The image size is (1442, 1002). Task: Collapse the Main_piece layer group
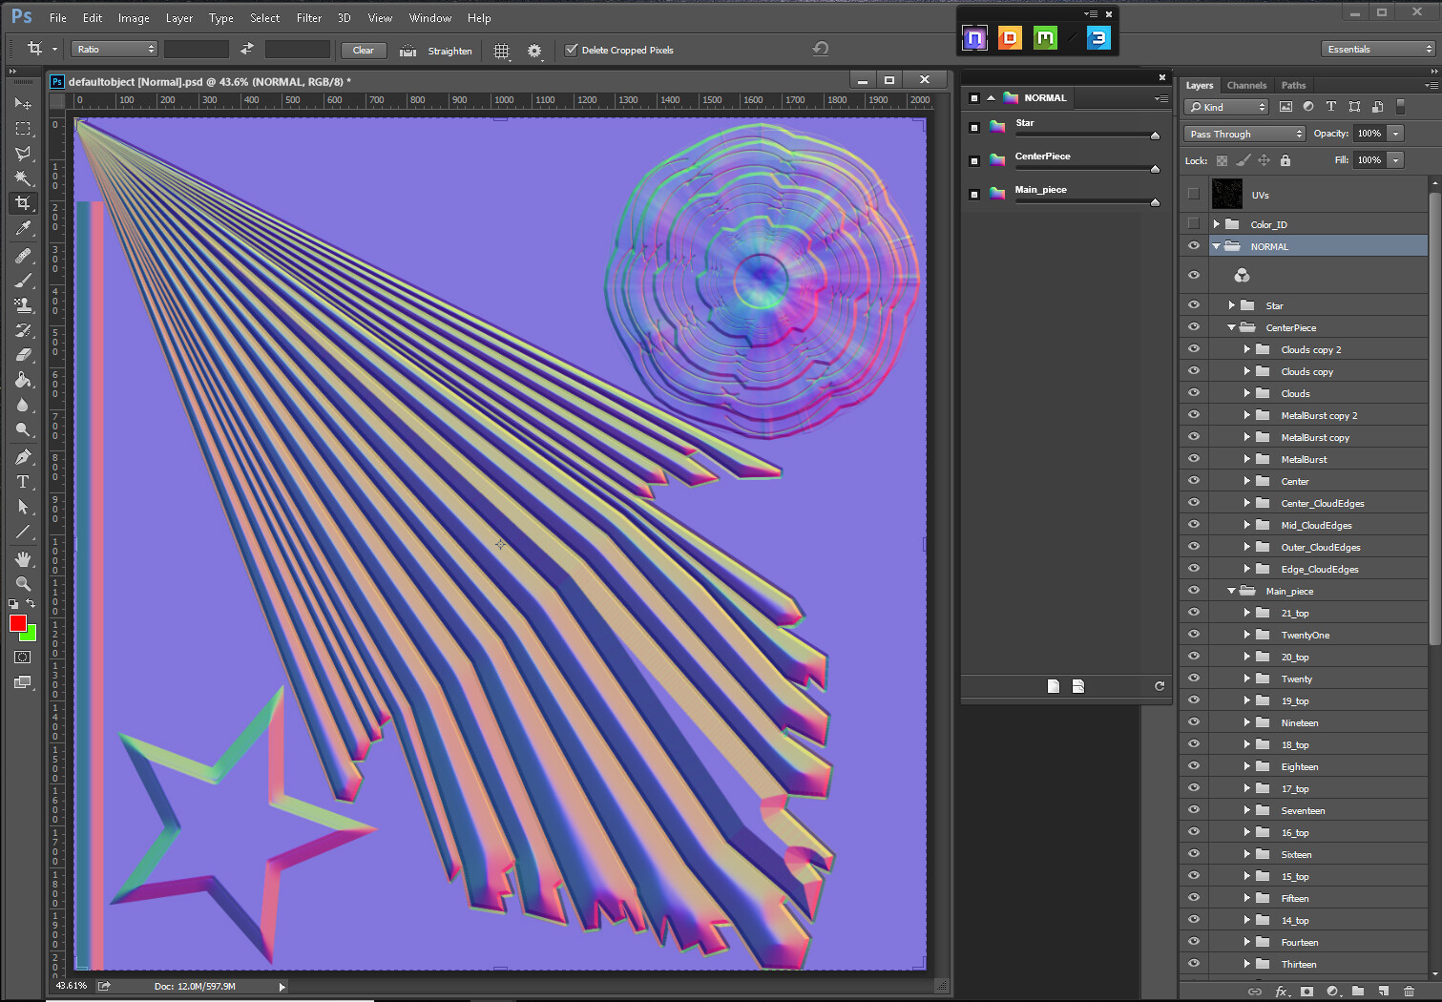coord(1231,591)
